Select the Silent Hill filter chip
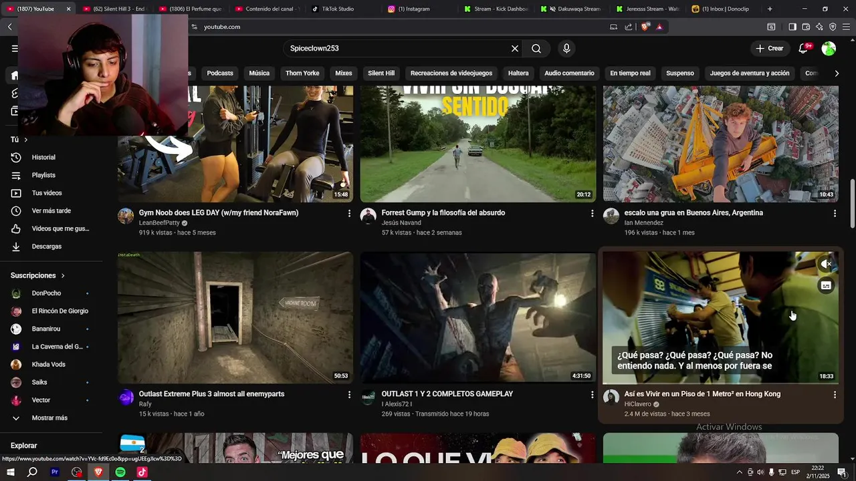 381,73
